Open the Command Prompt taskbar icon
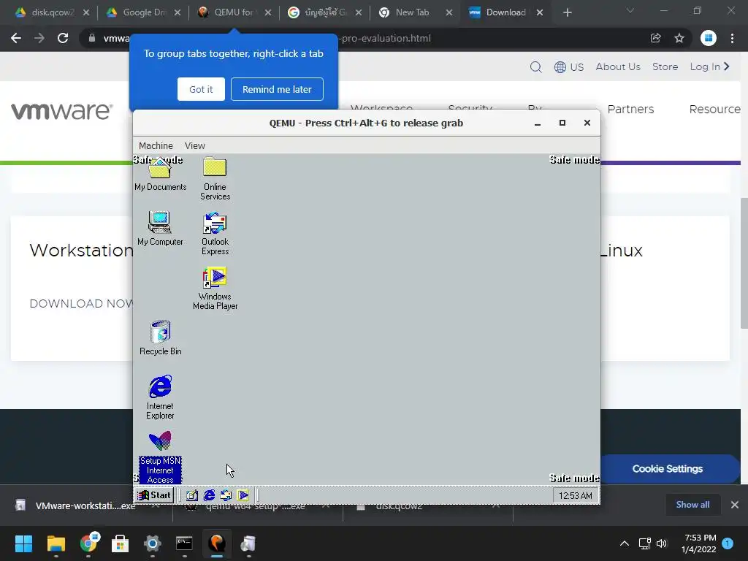Image resolution: width=748 pixels, height=561 pixels. [184, 543]
